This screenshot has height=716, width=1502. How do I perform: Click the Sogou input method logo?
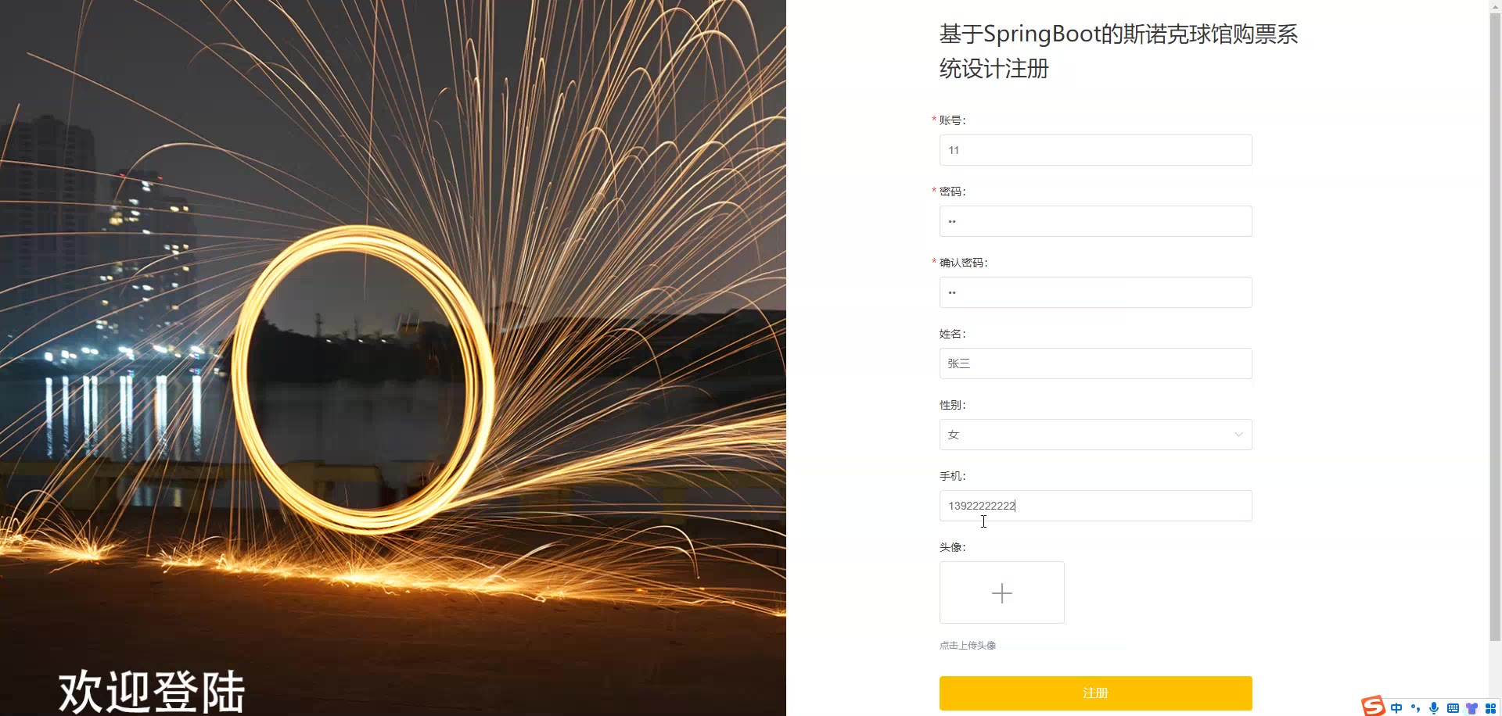[x=1373, y=706]
